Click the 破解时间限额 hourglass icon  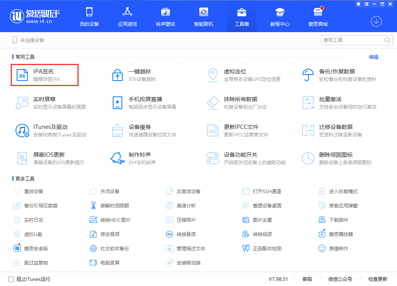[93, 205]
